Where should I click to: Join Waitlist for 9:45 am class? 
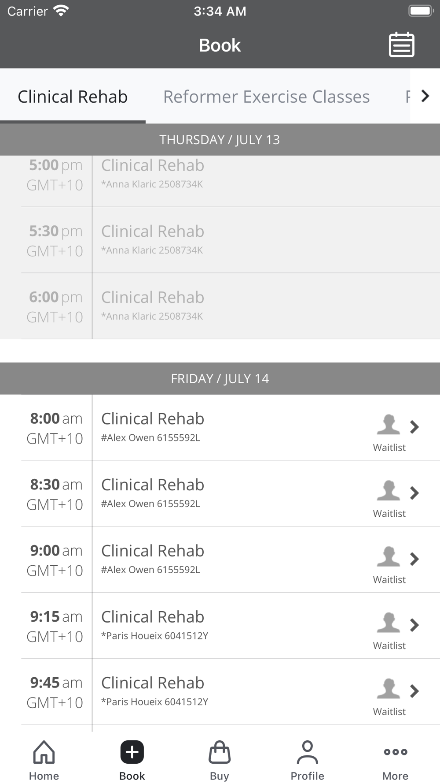389,712
